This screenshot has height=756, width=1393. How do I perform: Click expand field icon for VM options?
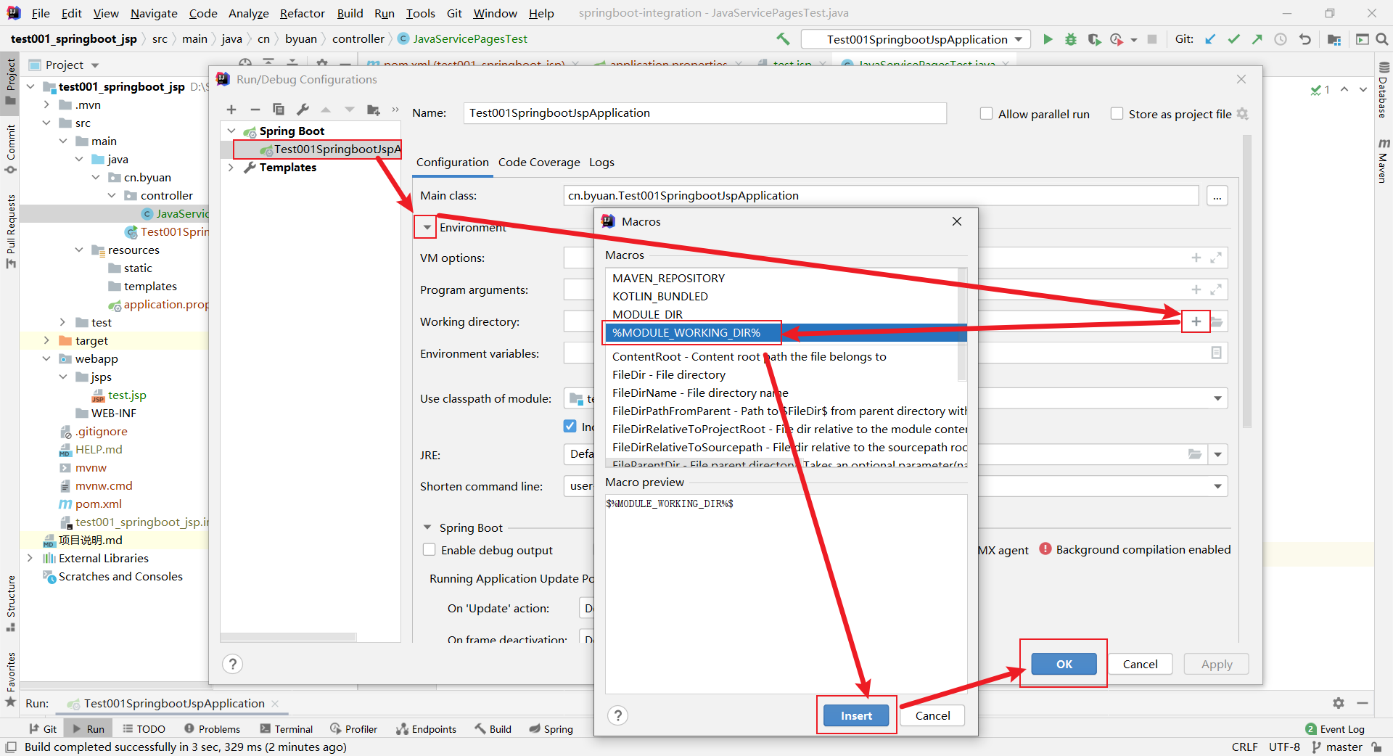1217,258
